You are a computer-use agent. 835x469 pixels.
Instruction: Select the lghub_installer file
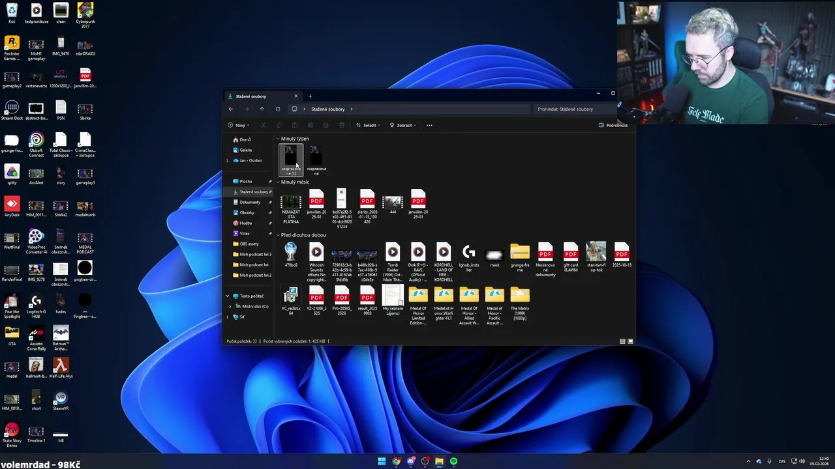point(469,258)
